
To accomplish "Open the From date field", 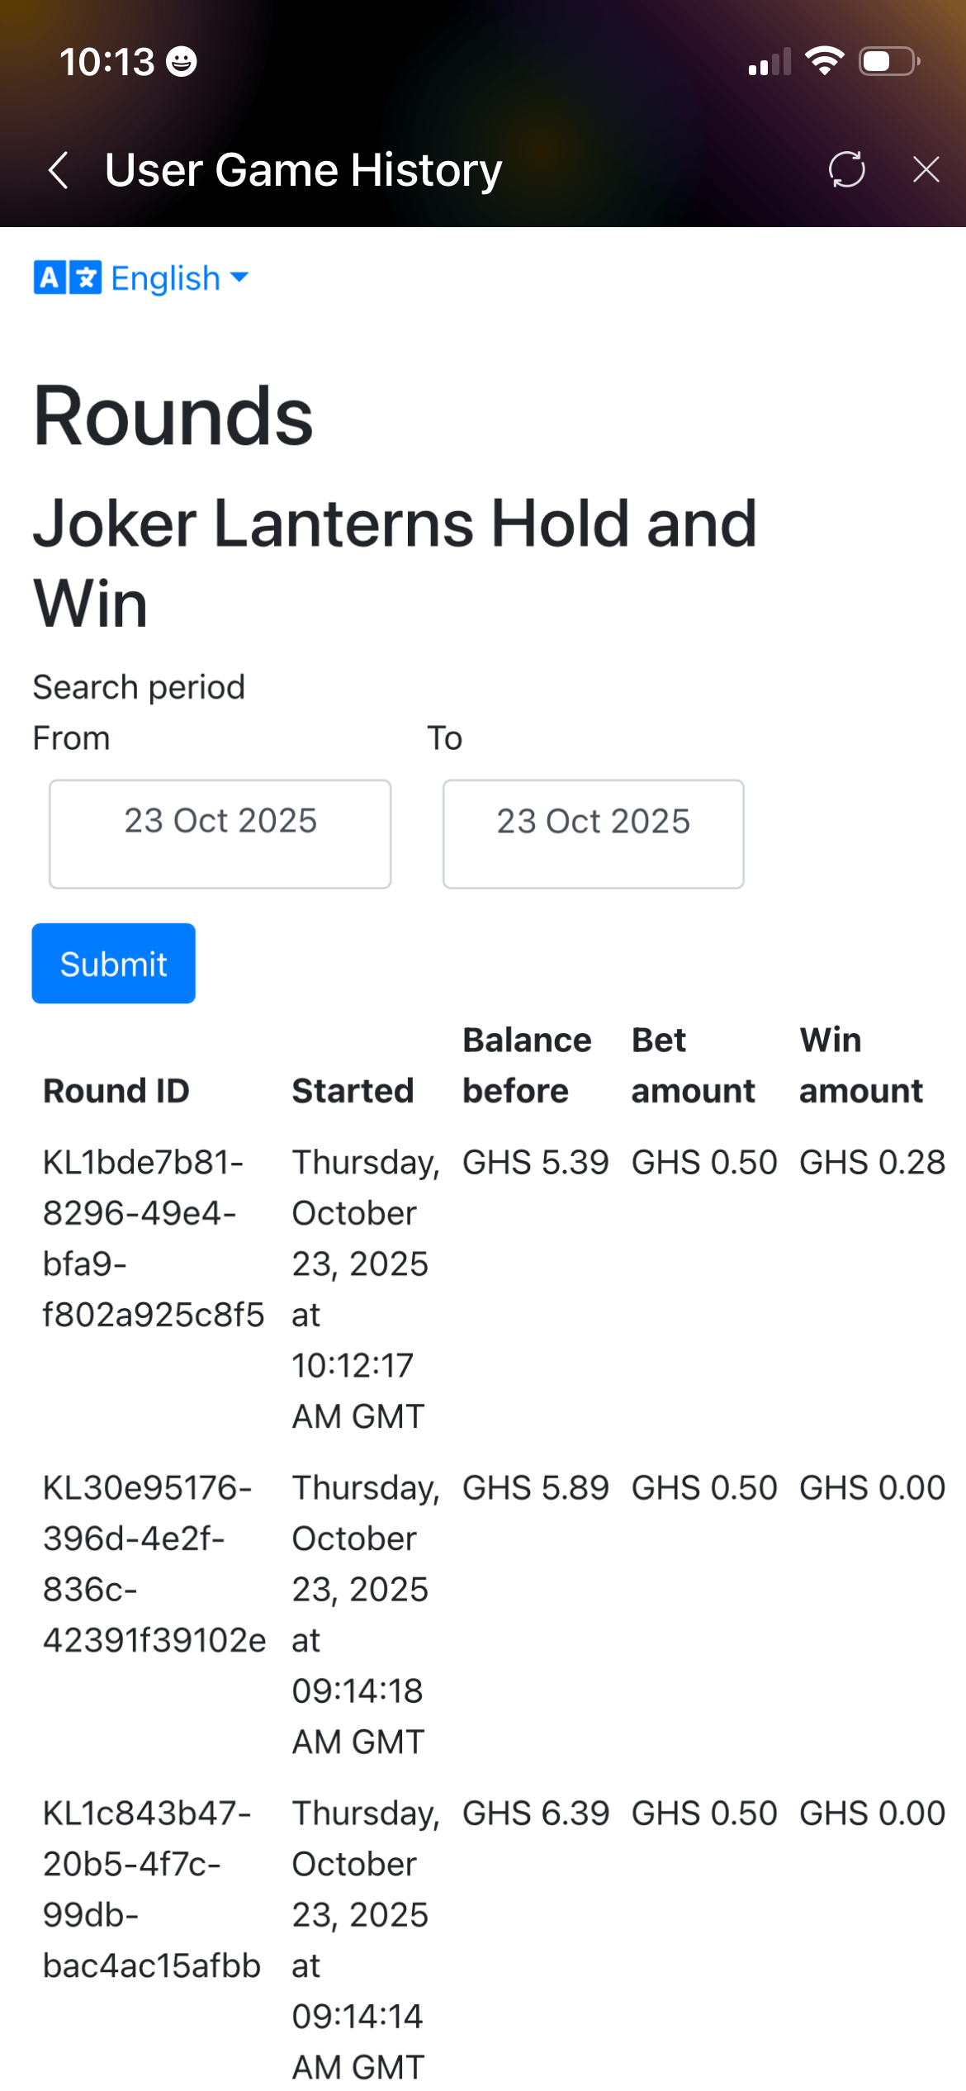I will [x=220, y=833].
